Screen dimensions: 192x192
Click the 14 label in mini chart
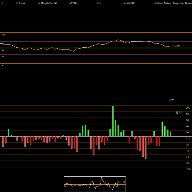pyautogui.click(x=124, y=182)
